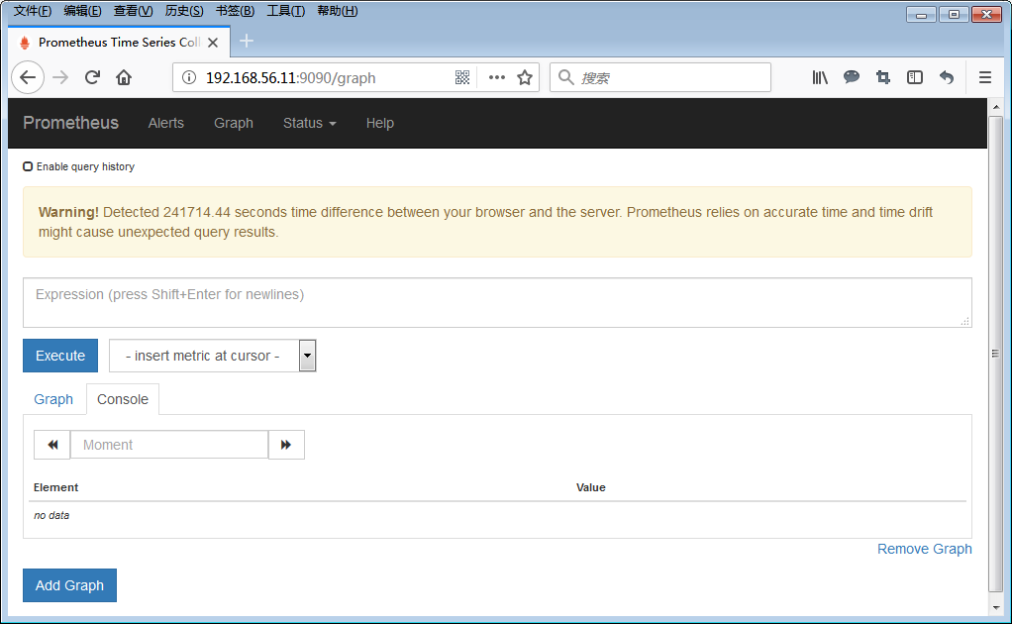
Task: Step moment backward with rewind button
Action: pos(52,445)
